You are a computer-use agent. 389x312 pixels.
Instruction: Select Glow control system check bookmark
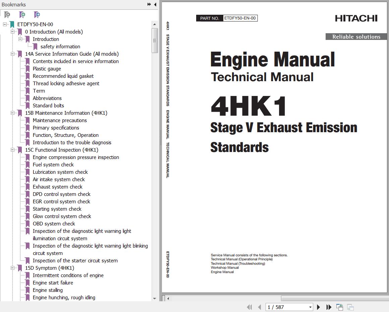62,216
